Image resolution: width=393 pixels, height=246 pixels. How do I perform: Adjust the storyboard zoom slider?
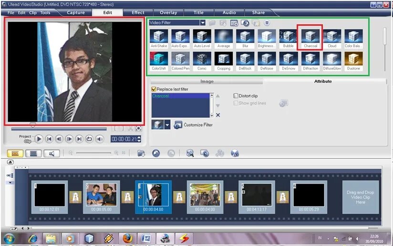coord(93,153)
